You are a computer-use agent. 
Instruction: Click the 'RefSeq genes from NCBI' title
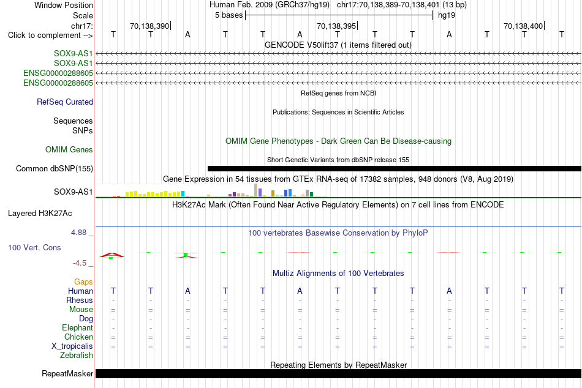(339, 93)
